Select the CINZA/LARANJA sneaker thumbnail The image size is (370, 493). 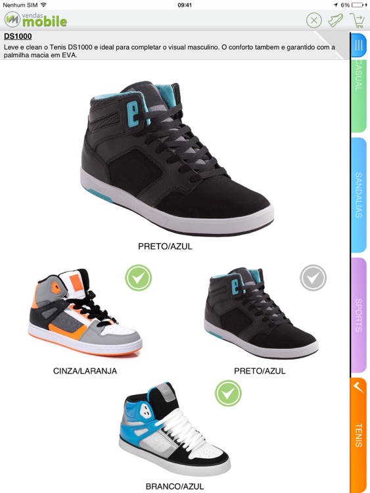coord(85,313)
